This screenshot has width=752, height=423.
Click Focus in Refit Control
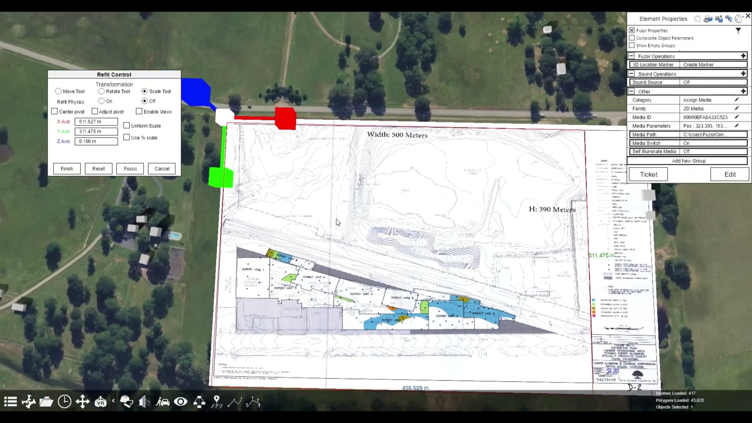130,169
